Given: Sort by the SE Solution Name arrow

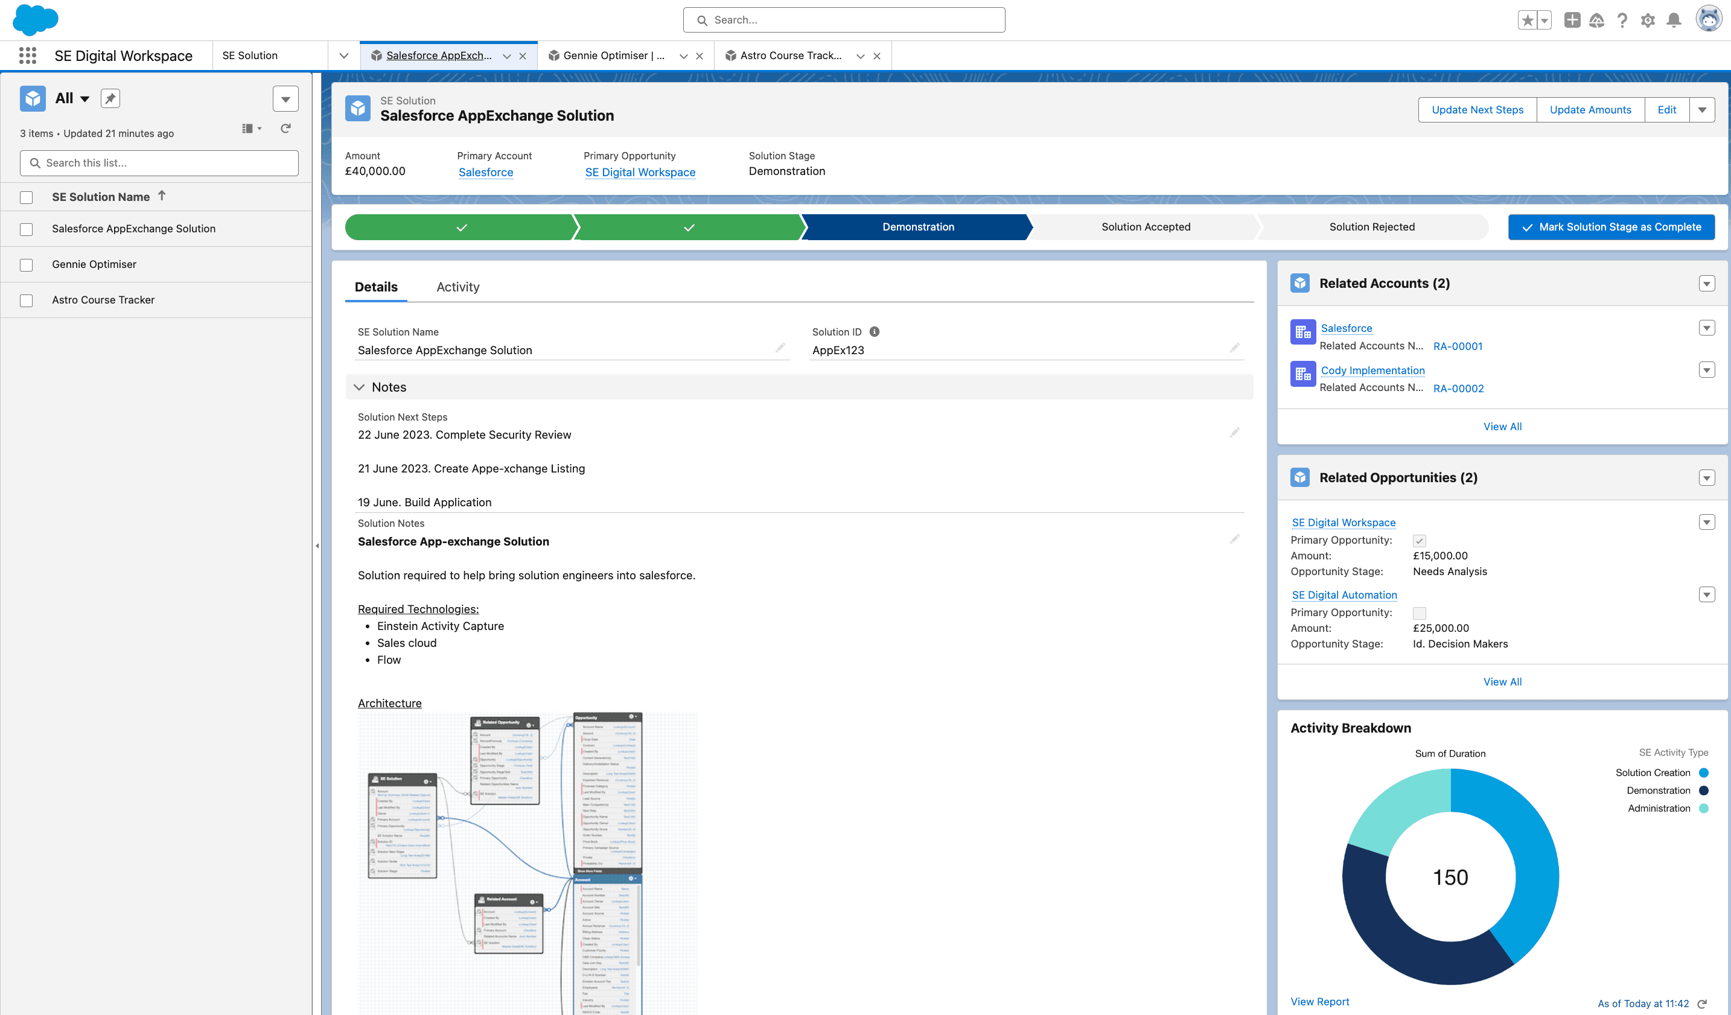Looking at the screenshot, I should point(162,196).
